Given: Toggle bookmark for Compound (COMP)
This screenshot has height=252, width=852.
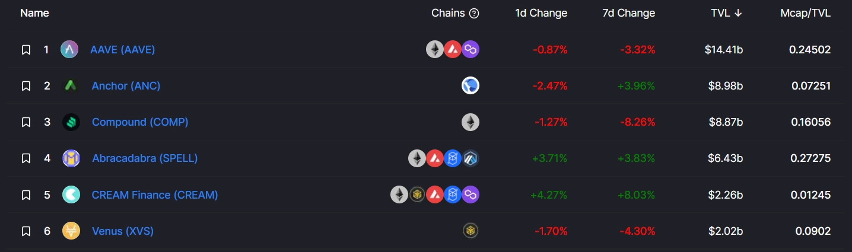Looking at the screenshot, I should 26,122.
